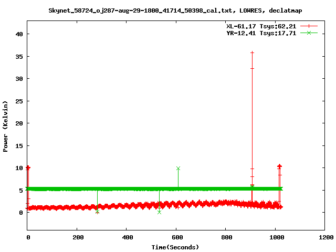Click the red marker cluster near 1020 seconds
Screen dimensions: 336x252
pyautogui.click(x=279, y=166)
